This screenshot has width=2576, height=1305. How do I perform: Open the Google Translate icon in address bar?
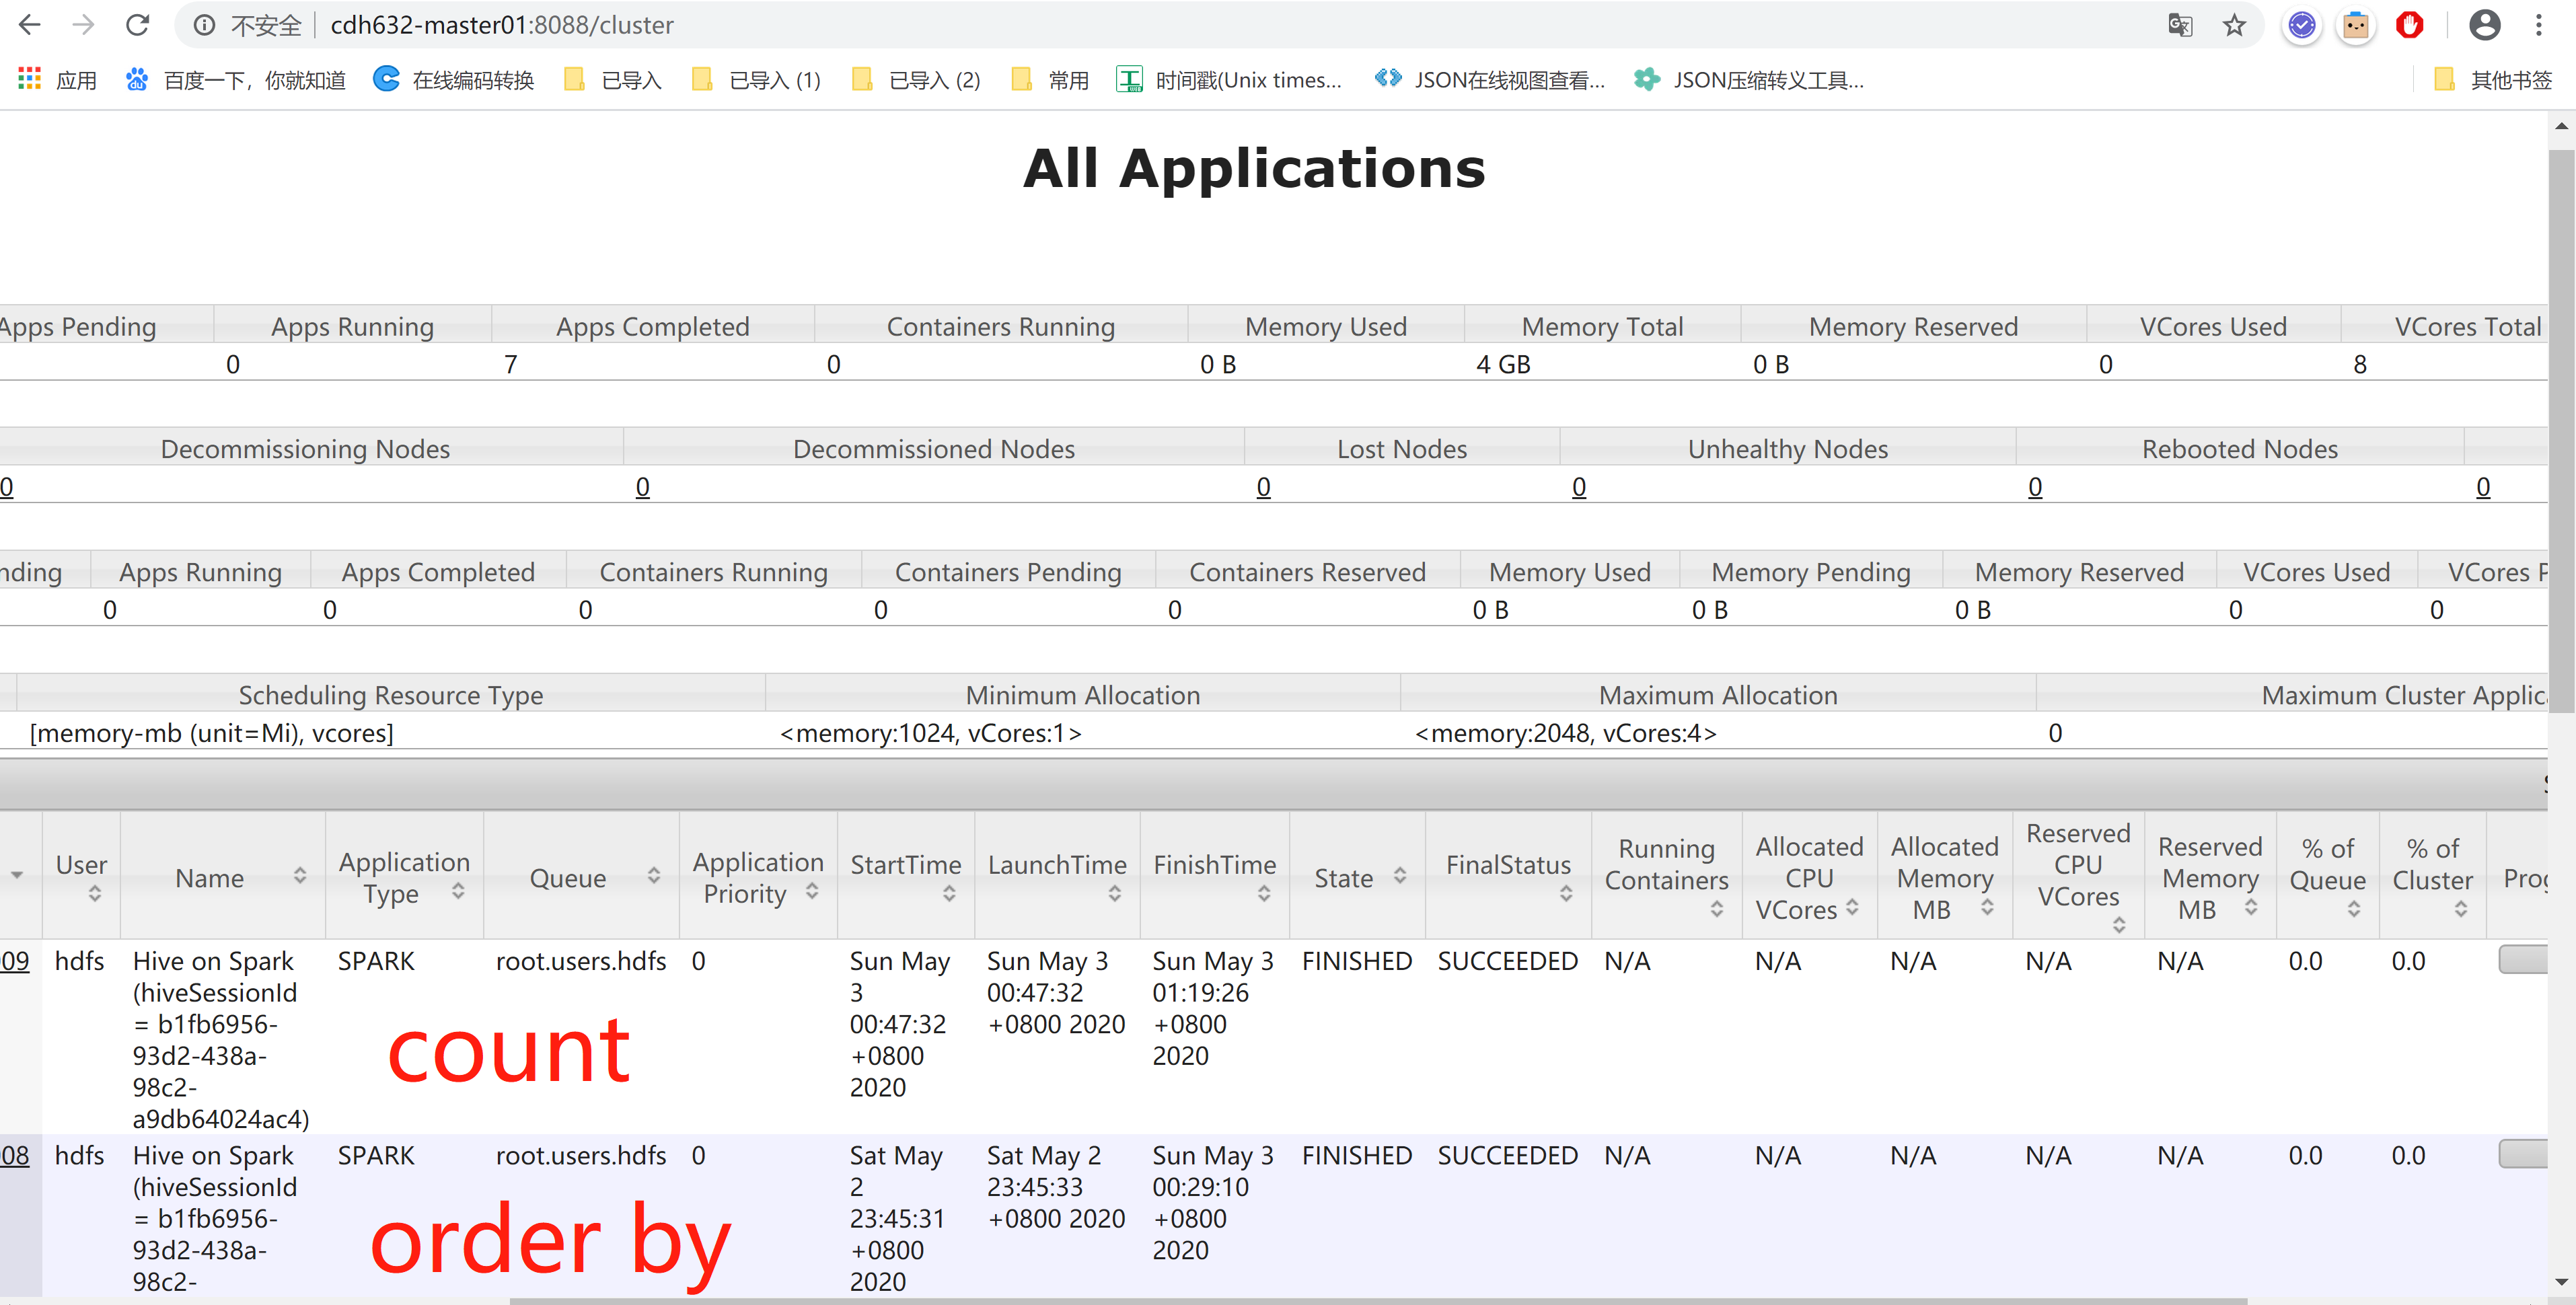[2180, 25]
